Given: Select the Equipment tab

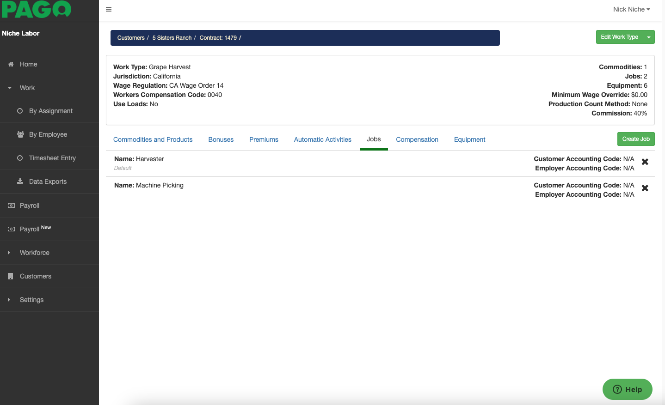Looking at the screenshot, I should click(x=469, y=139).
